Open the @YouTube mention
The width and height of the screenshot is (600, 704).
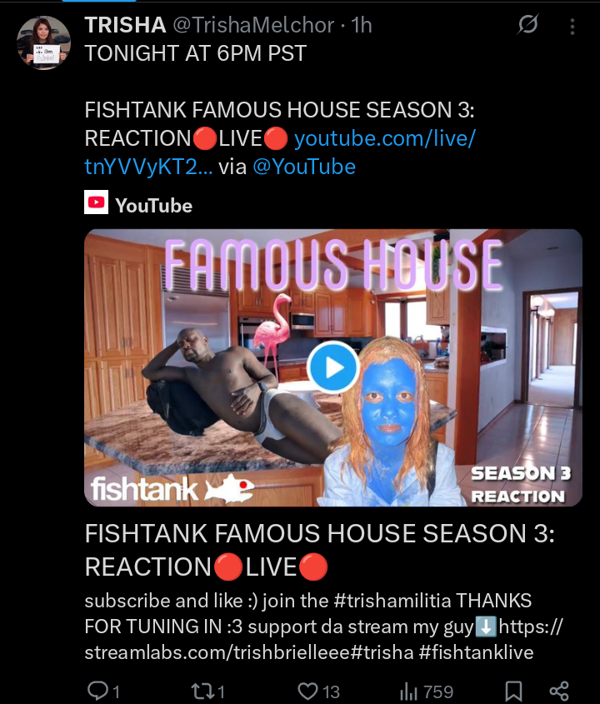coord(304,167)
